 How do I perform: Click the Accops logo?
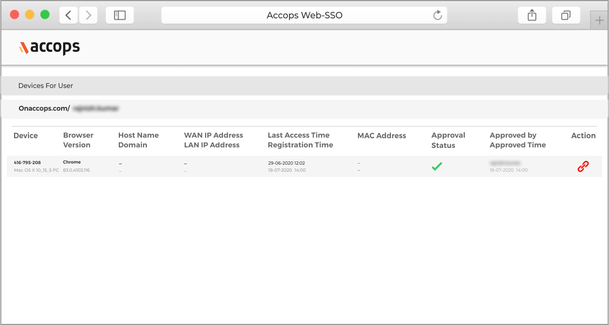50,48
